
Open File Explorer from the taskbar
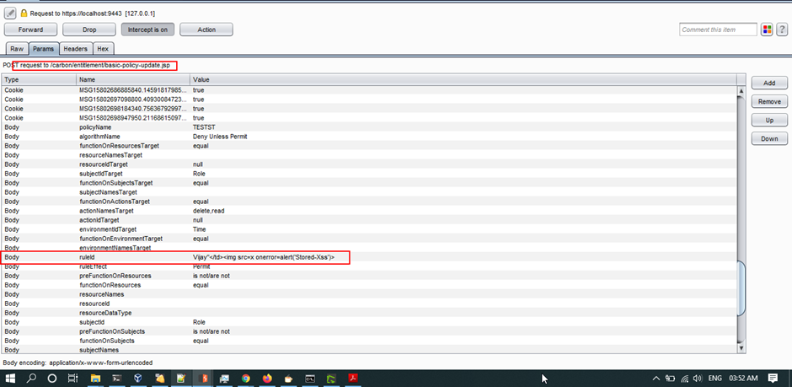coord(95,378)
